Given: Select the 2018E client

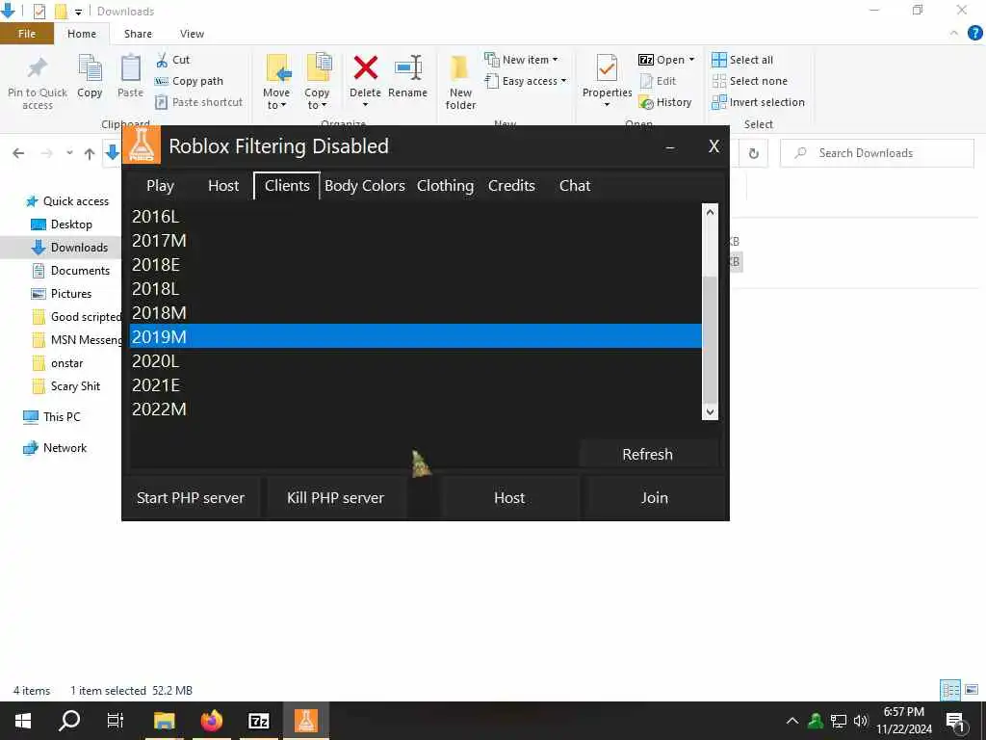Looking at the screenshot, I should point(415,264).
